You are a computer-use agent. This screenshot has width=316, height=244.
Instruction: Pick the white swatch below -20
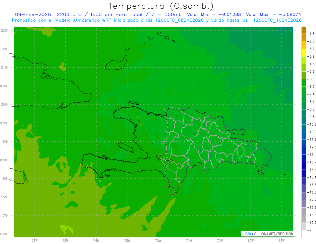[x=304, y=234]
